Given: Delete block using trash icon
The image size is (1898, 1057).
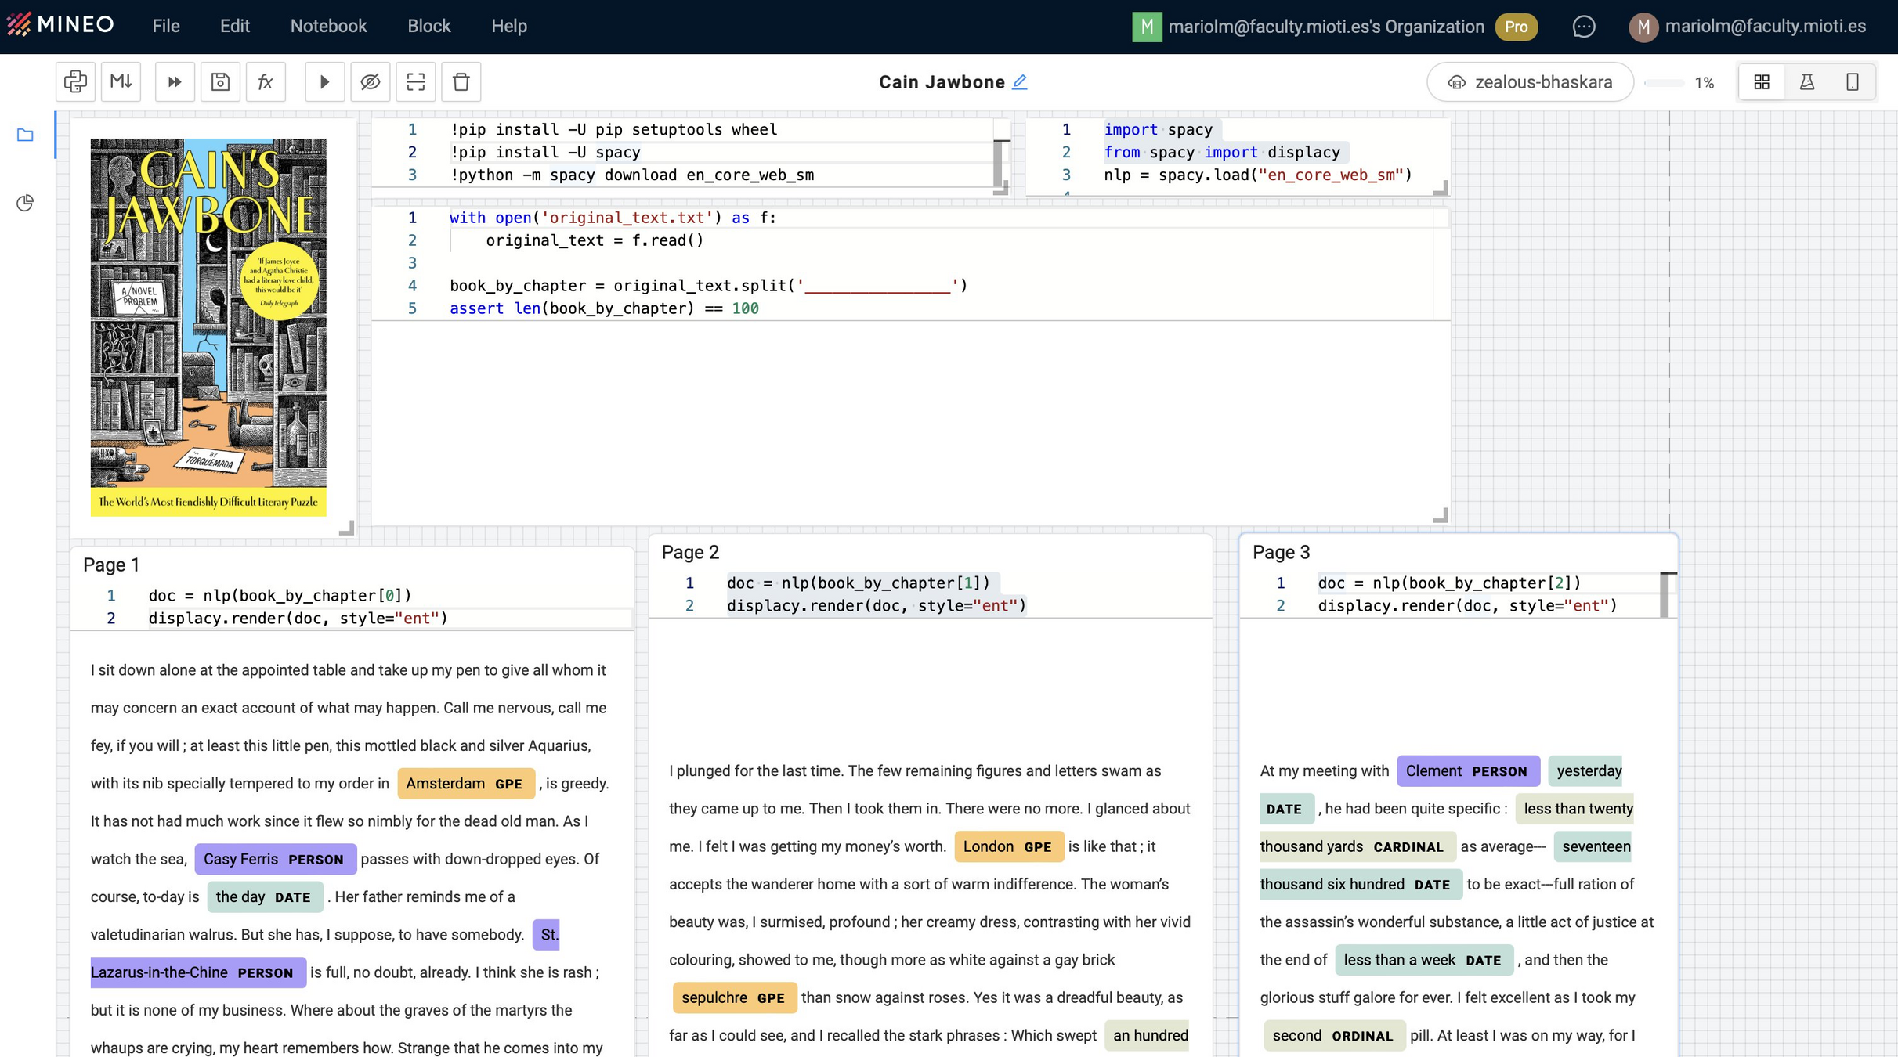Looking at the screenshot, I should pos(461,81).
